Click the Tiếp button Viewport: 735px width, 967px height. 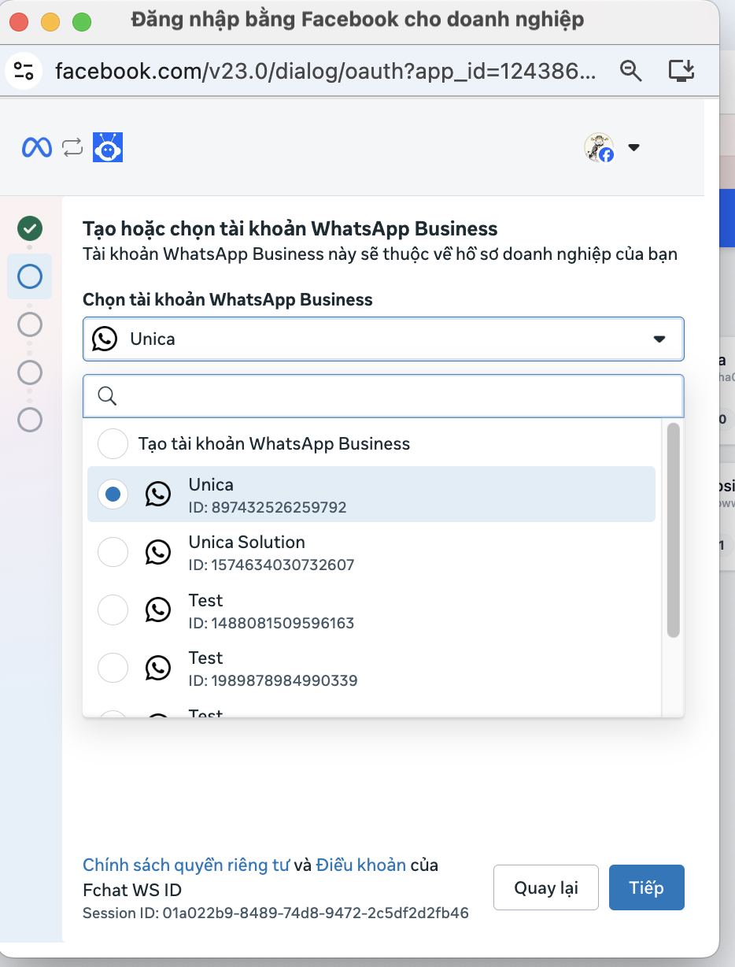tap(647, 887)
